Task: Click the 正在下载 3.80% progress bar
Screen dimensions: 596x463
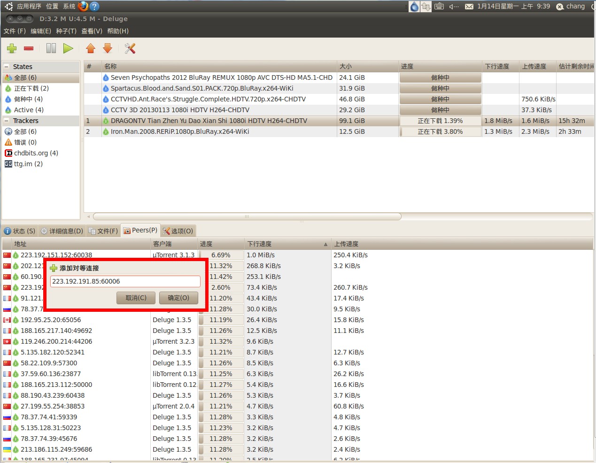Action: point(441,131)
